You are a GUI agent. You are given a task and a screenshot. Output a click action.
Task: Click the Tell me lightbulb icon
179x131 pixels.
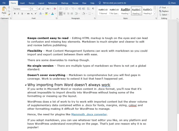tap(100, 3)
